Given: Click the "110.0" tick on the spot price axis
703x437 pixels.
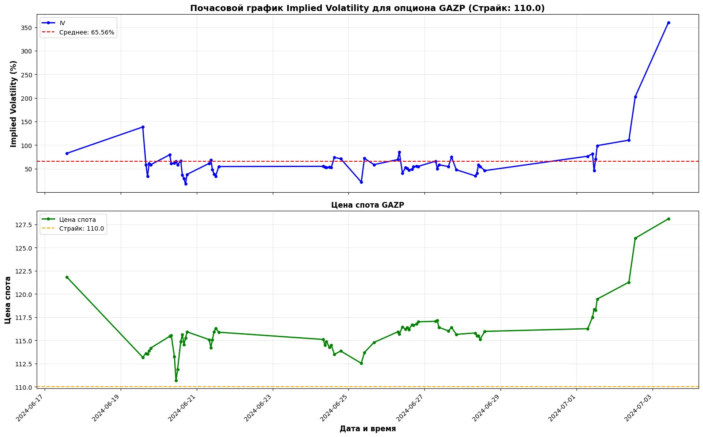Looking at the screenshot, I should [x=24, y=387].
